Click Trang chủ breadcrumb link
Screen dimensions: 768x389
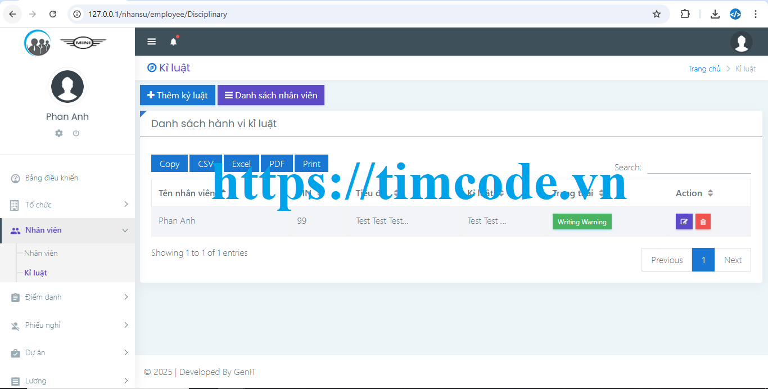[704, 69]
